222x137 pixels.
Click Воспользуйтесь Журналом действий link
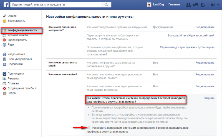(191, 36)
